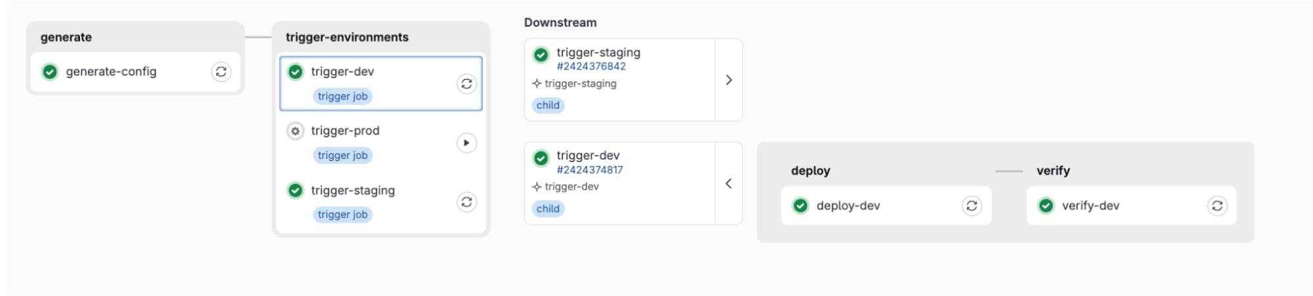Select the deploy stage title
Viewport: 1313px width, 296px height.
coord(811,171)
